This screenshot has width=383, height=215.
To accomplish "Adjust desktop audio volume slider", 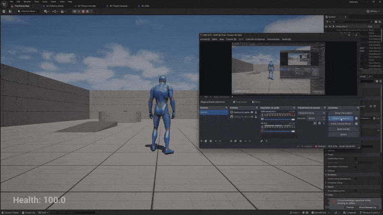I will click(280, 119).
